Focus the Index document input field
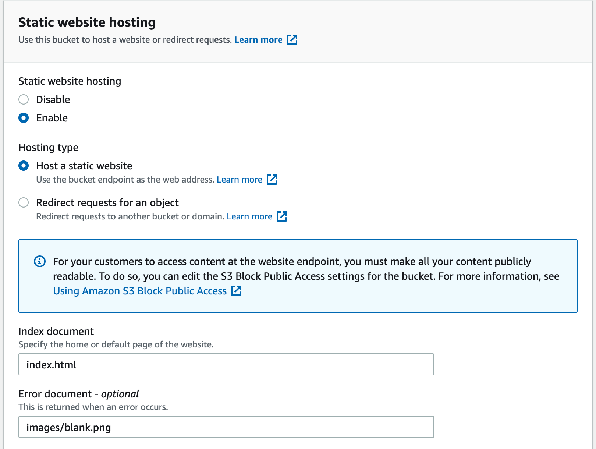The image size is (596, 449). tap(226, 364)
